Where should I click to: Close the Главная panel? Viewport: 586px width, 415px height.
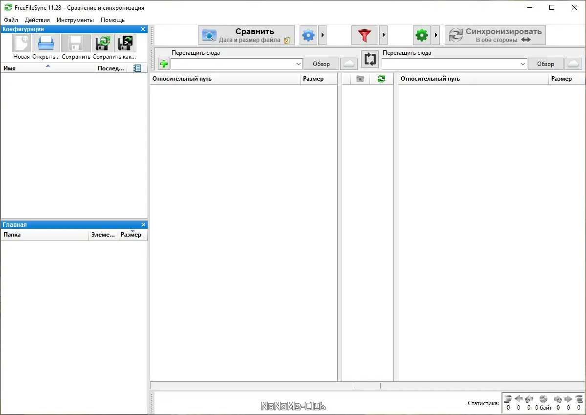tap(143, 225)
